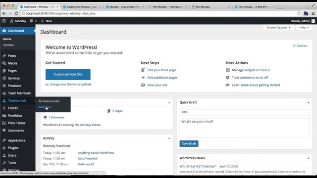Select Add New in Testimonials flyout

pos(45,107)
